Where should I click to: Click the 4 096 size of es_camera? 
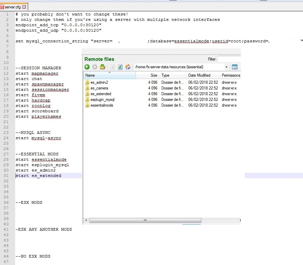click(153, 88)
